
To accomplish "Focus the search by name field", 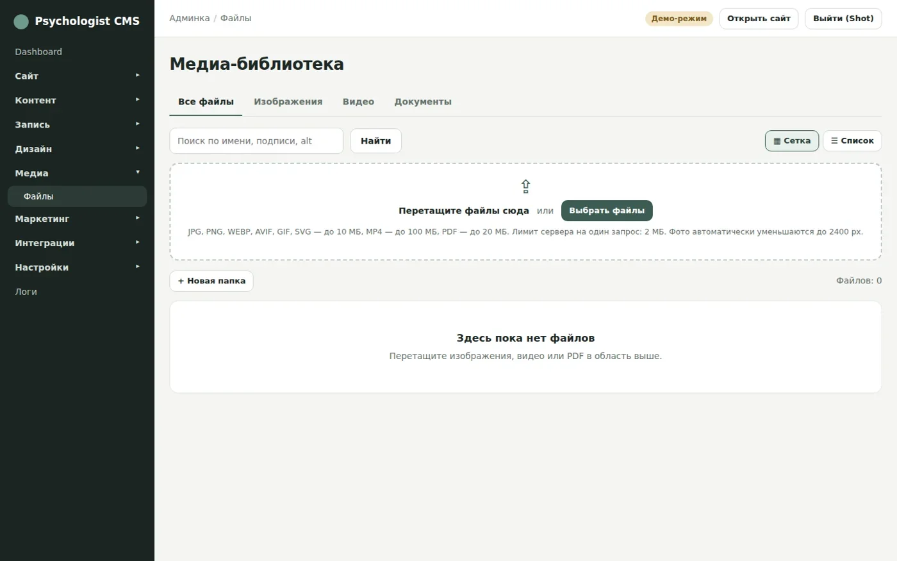I will coord(256,141).
